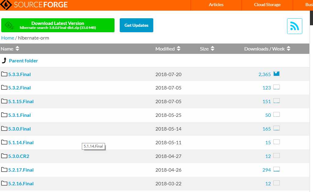Open download stats chart for 5.2.17.Final
Screen dimensions: 313x192
point(276,169)
